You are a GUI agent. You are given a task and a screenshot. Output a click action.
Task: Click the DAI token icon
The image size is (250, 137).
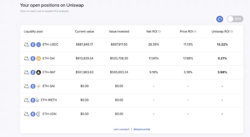coord(38,59)
